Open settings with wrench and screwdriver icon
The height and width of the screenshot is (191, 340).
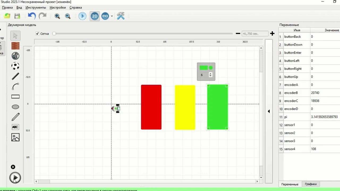121,16
